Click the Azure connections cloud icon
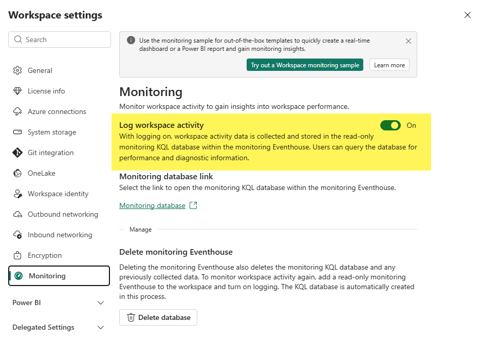 [x=17, y=111]
